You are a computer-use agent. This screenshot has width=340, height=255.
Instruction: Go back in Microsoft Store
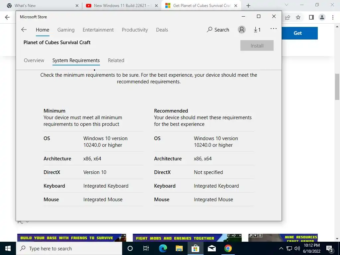(24, 30)
